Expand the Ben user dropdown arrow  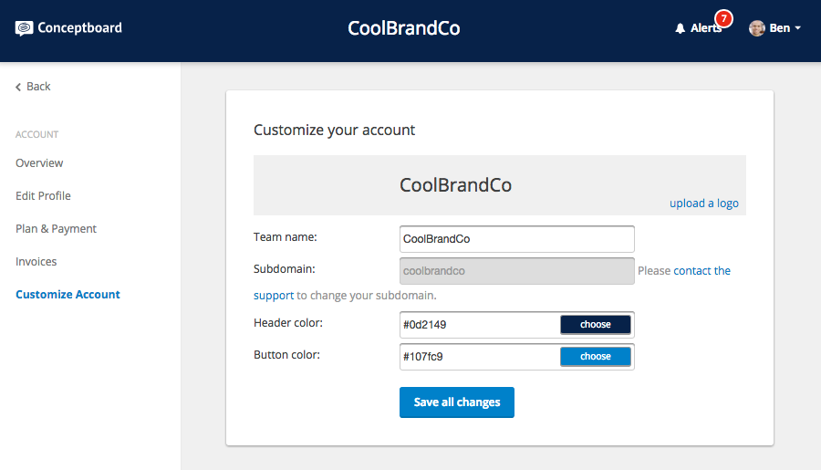pyautogui.click(x=798, y=28)
